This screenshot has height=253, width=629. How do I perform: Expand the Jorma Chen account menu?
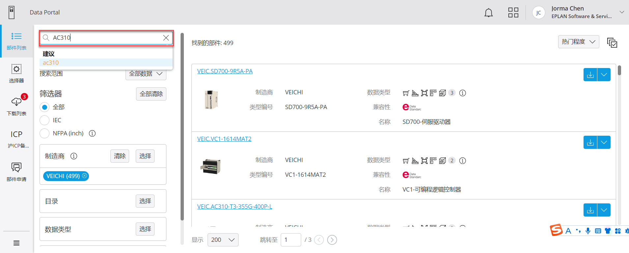[622, 12]
